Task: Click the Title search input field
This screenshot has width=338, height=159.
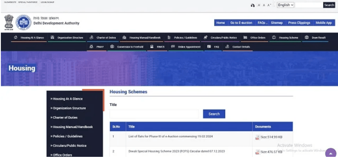Action: tap(154, 114)
